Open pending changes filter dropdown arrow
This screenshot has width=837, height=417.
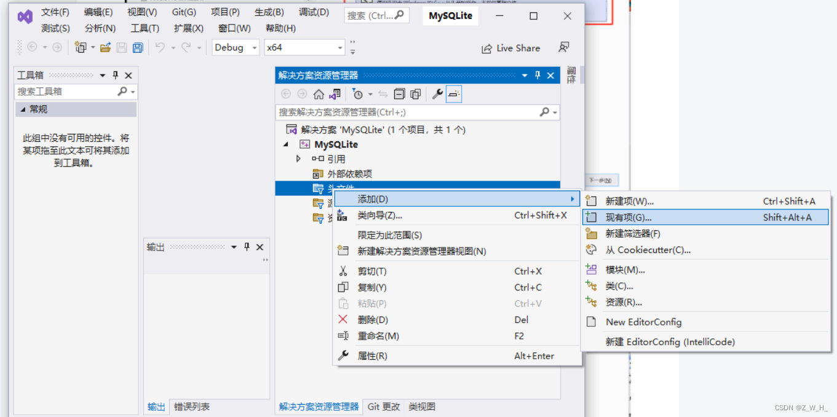point(370,94)
